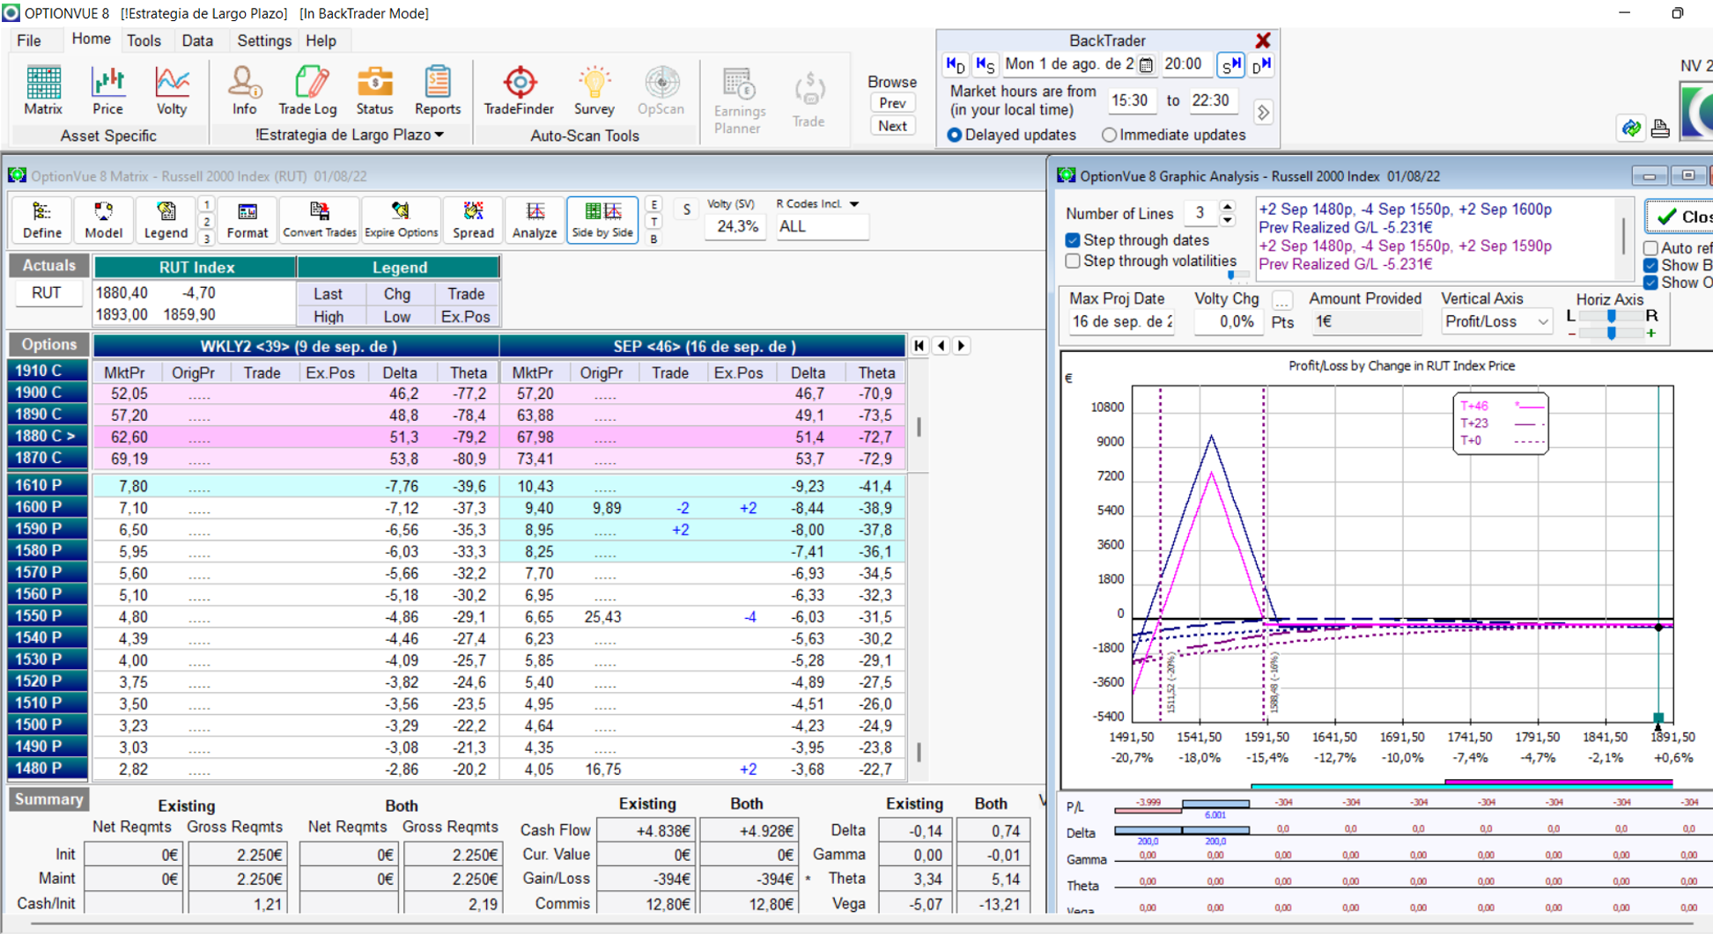Open the Status tool

(x=374, y=91)
